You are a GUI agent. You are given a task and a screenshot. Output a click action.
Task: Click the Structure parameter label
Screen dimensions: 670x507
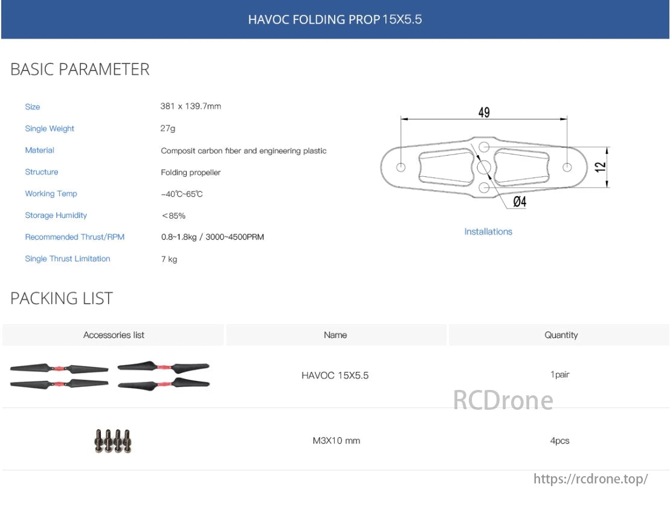[x=42, y=172]
